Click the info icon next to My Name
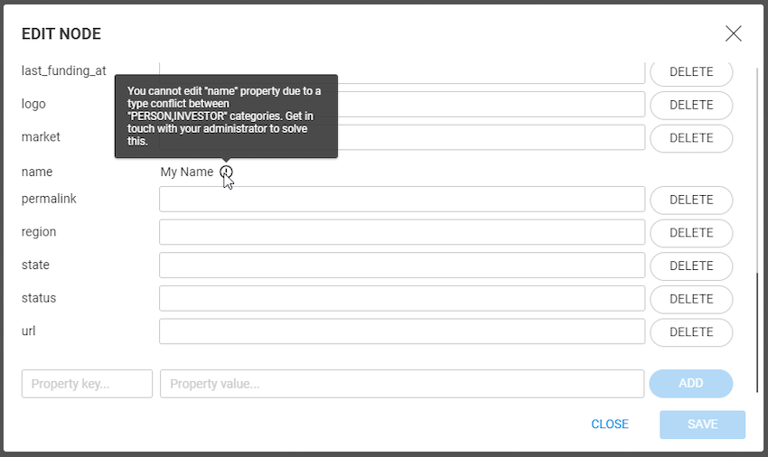768x457 pixels. [226, 172]
